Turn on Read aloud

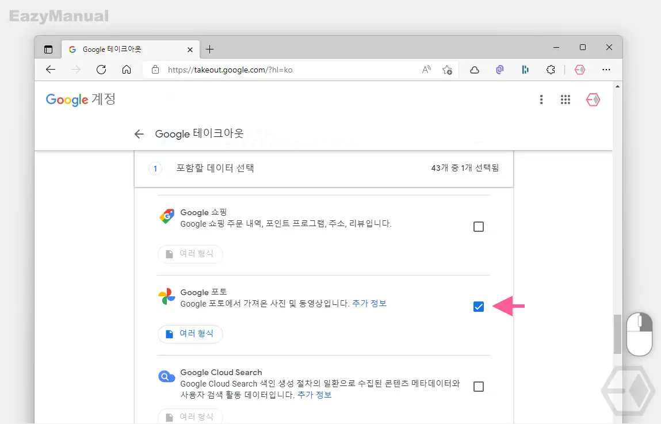click(427, 70)
